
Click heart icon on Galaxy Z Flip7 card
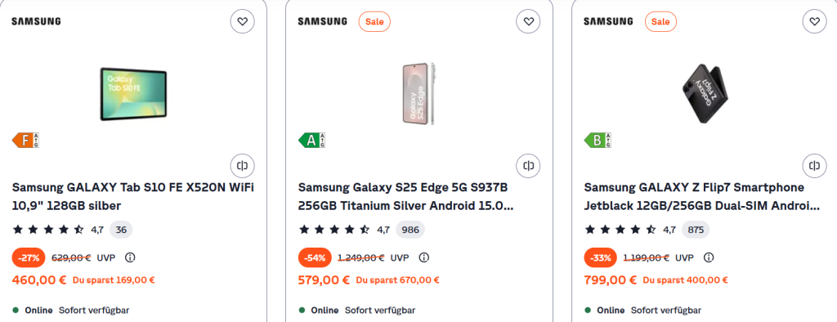815,22
